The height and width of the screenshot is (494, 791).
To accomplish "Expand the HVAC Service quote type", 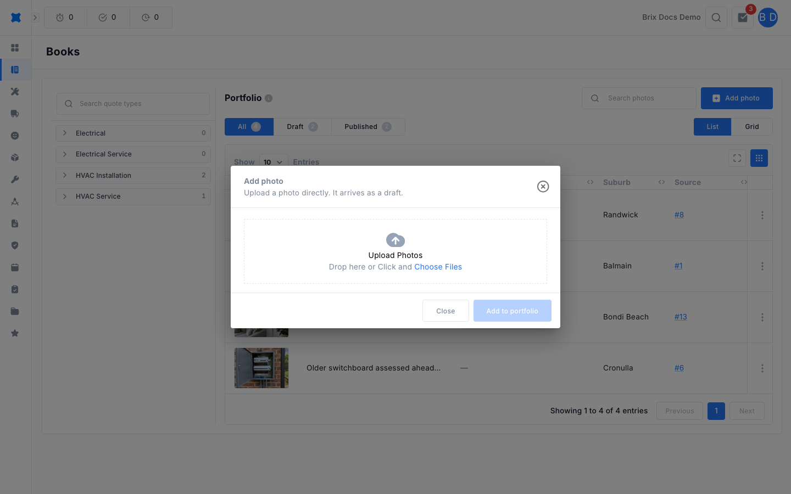I will [x=133, y=197].
